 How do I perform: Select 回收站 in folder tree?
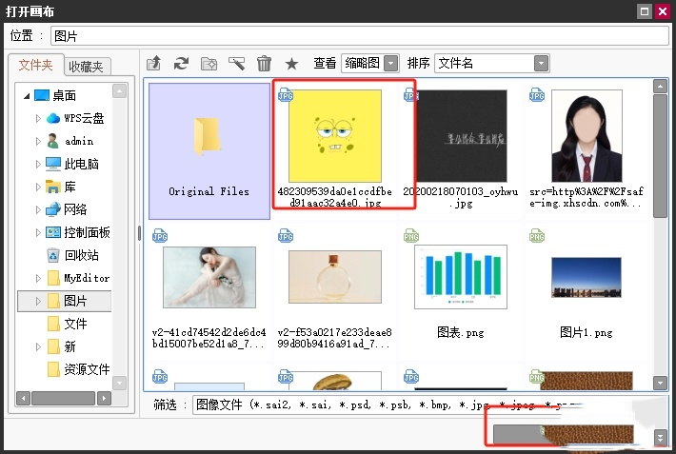pos(72,255)
